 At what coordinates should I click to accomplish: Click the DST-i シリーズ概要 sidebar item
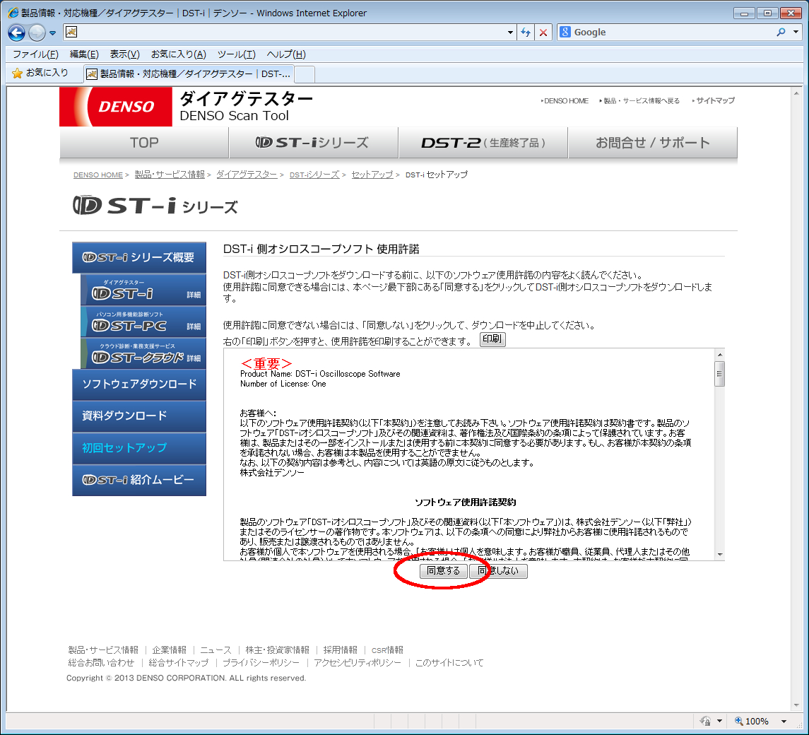[x=138, y=257]
